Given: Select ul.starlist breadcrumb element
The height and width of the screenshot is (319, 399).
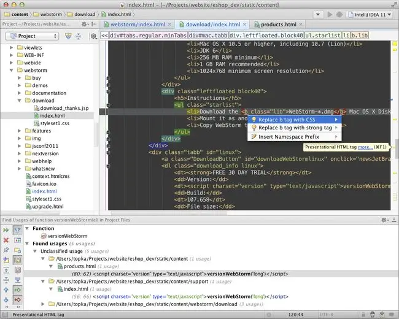Looking at the screenshot, I should pos(322,36).
